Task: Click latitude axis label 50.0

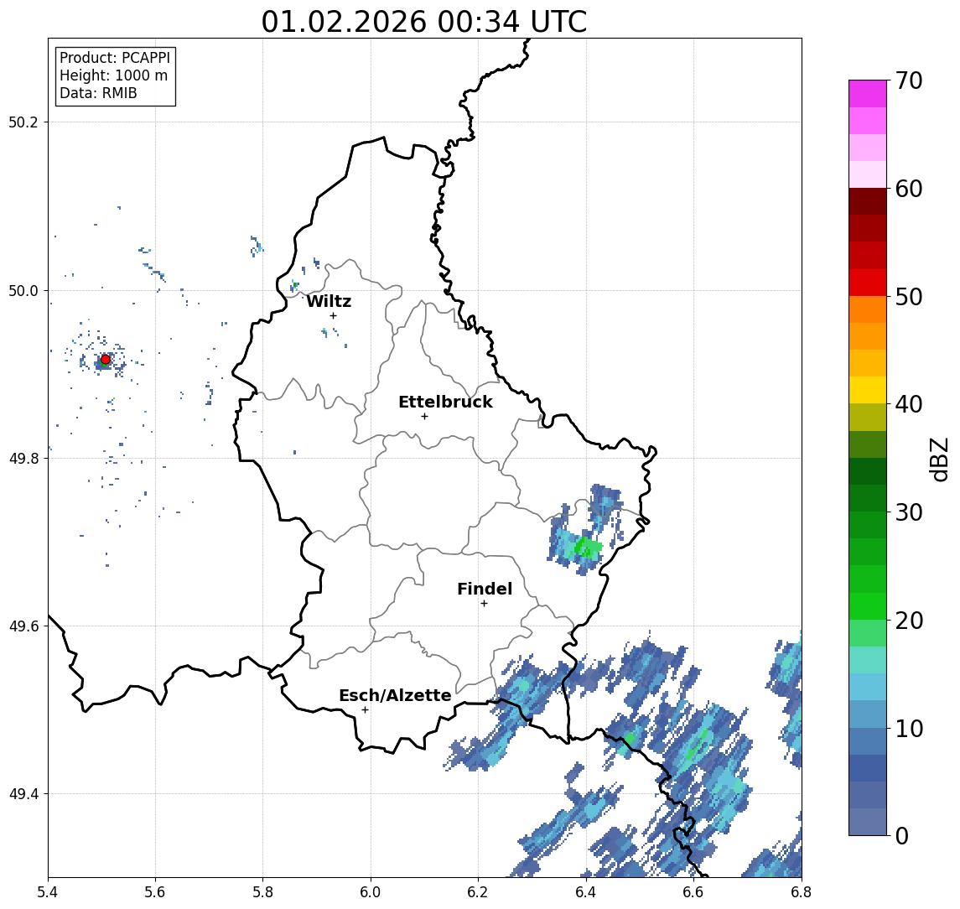Action: point(23,290)
